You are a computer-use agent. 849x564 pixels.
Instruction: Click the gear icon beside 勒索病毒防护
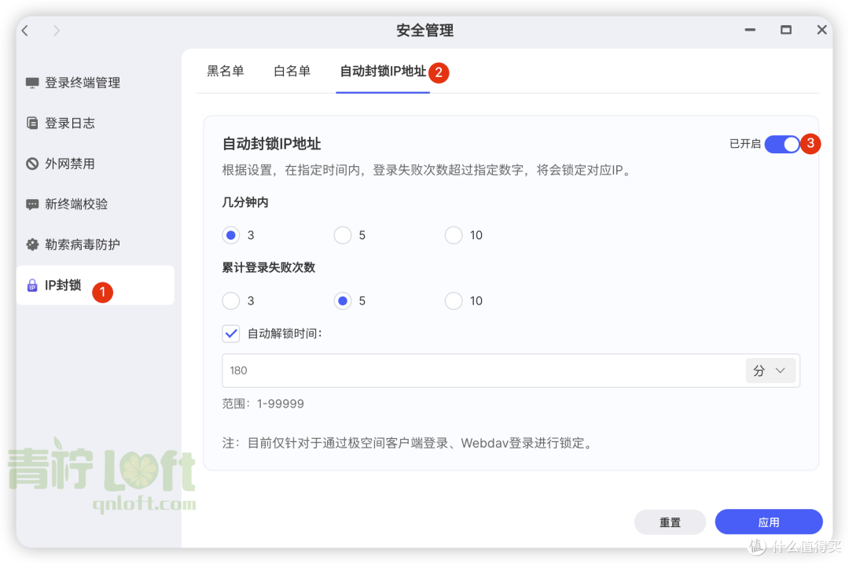[32, 245]
